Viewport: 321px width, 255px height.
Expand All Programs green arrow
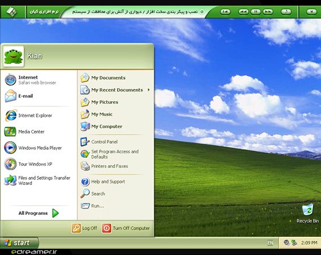click(x=55, y=213)
